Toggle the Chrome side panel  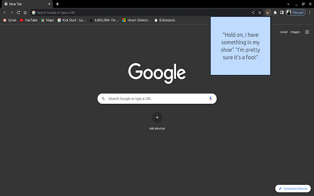pos(282,12)
